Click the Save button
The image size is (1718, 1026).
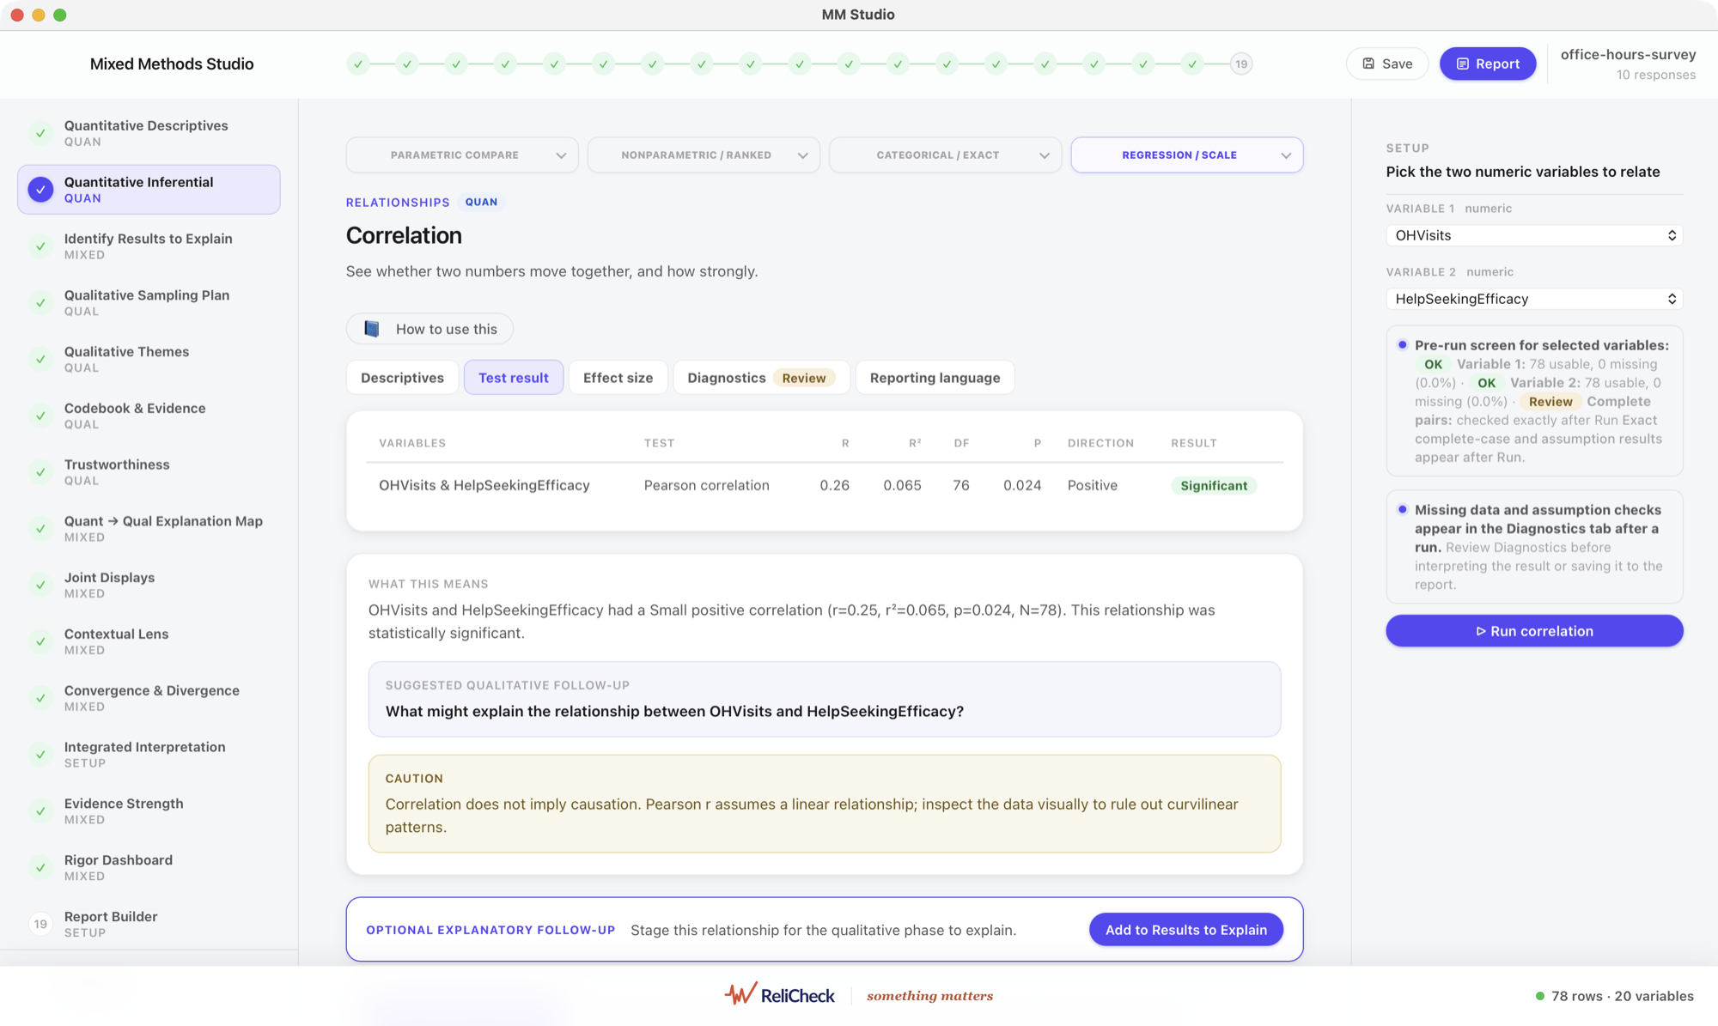[1386, 64]
